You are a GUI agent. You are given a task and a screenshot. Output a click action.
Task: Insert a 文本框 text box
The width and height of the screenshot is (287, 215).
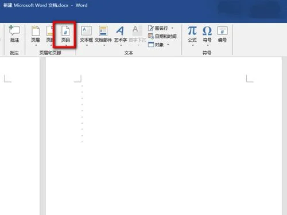86,31
